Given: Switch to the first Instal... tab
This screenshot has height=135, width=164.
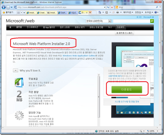Looking at the screenshot, I should tap(31, 13).
